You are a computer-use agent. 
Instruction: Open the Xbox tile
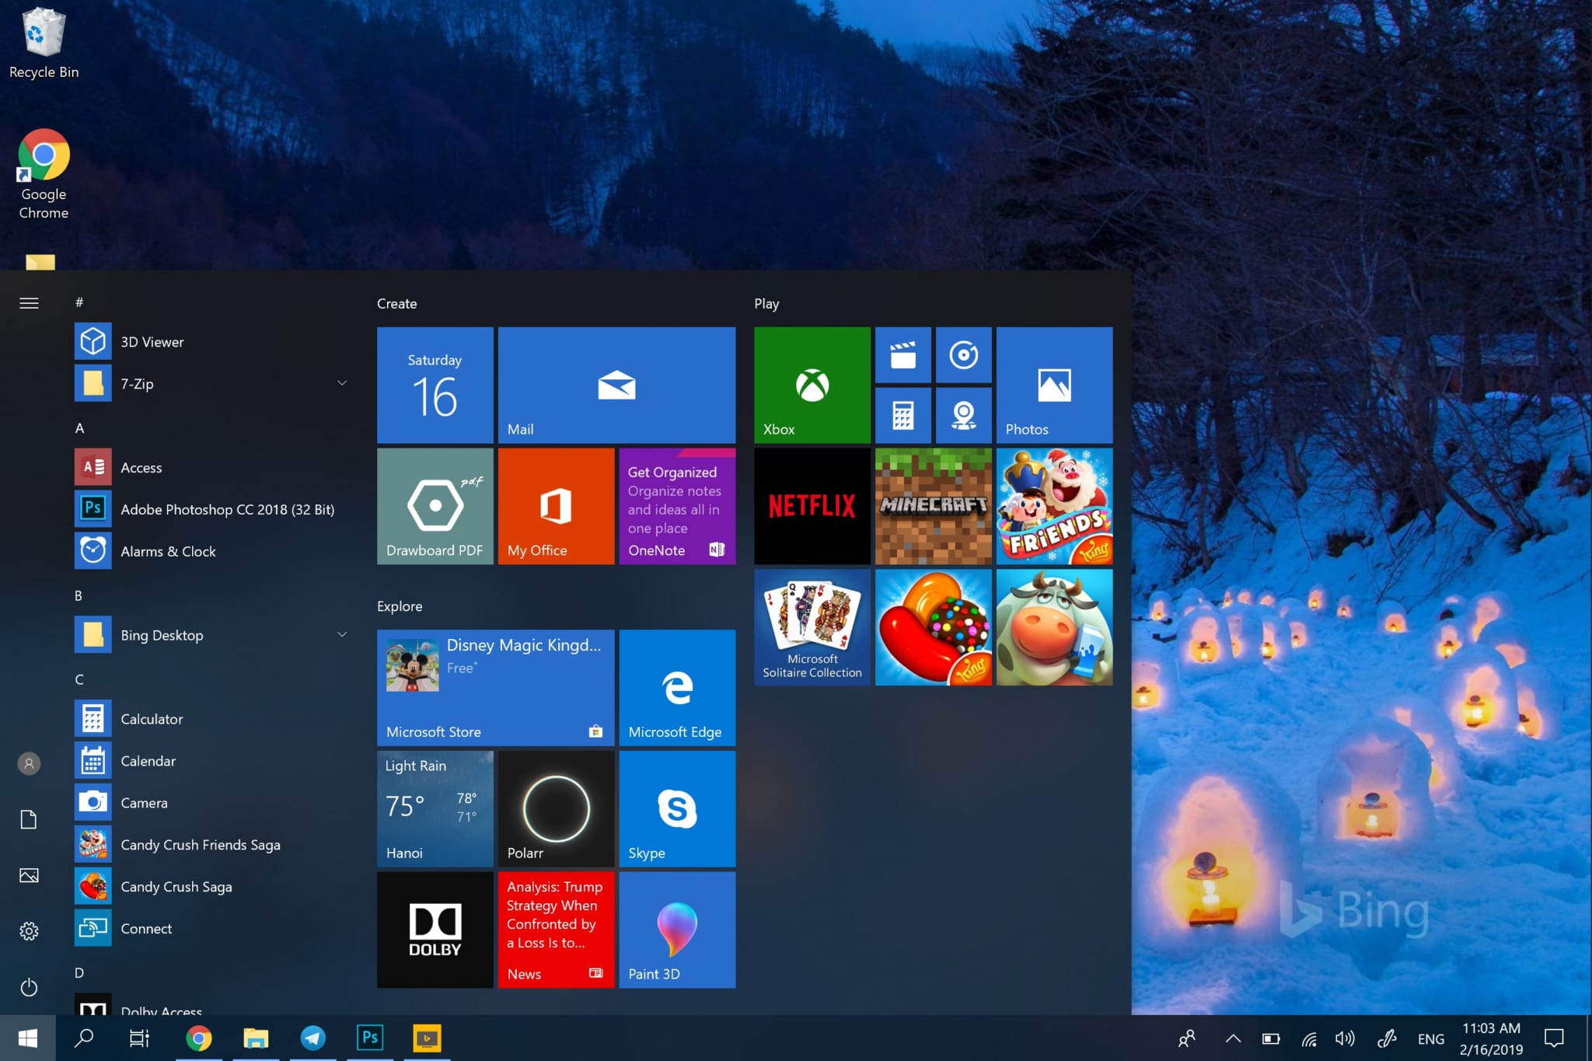tap(812, 385)
